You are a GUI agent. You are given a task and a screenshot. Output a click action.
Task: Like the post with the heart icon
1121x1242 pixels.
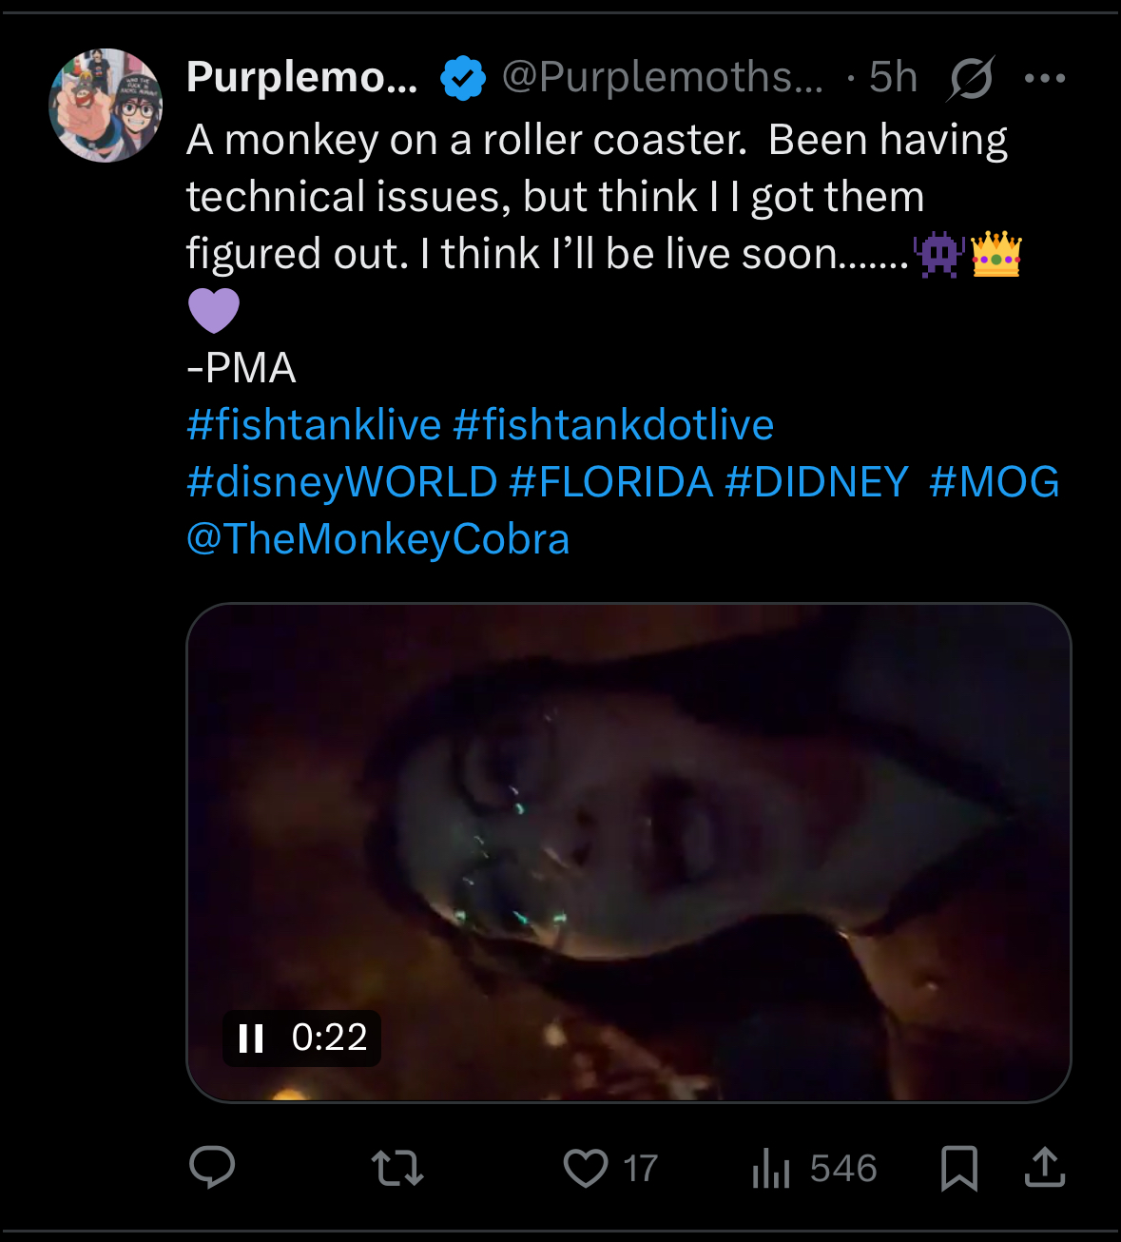pos(586,1168)
